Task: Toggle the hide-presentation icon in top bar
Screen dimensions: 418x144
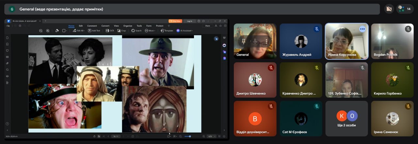Action: click(x=389, y=9)
